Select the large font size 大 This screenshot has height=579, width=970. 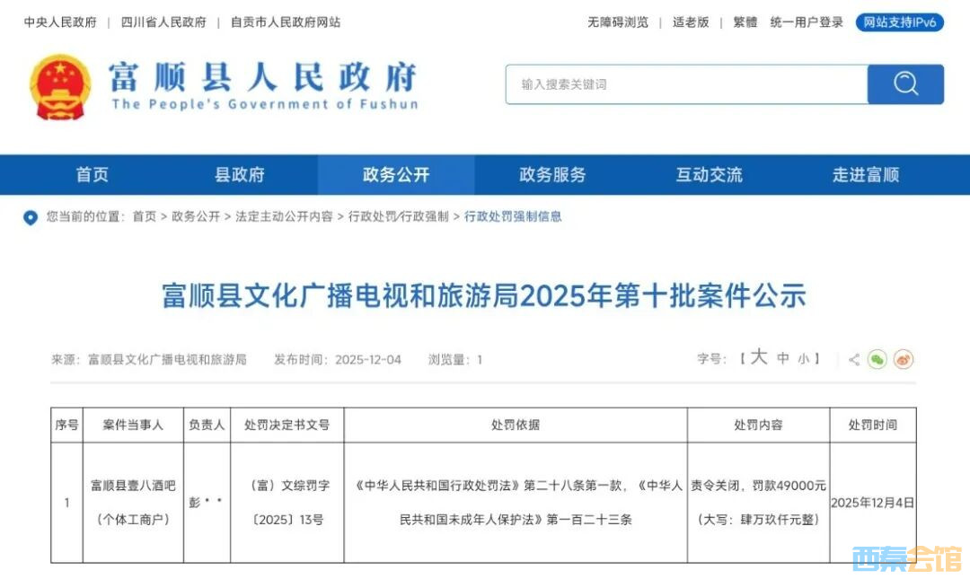pyautogui.click(x=759, y=358)
